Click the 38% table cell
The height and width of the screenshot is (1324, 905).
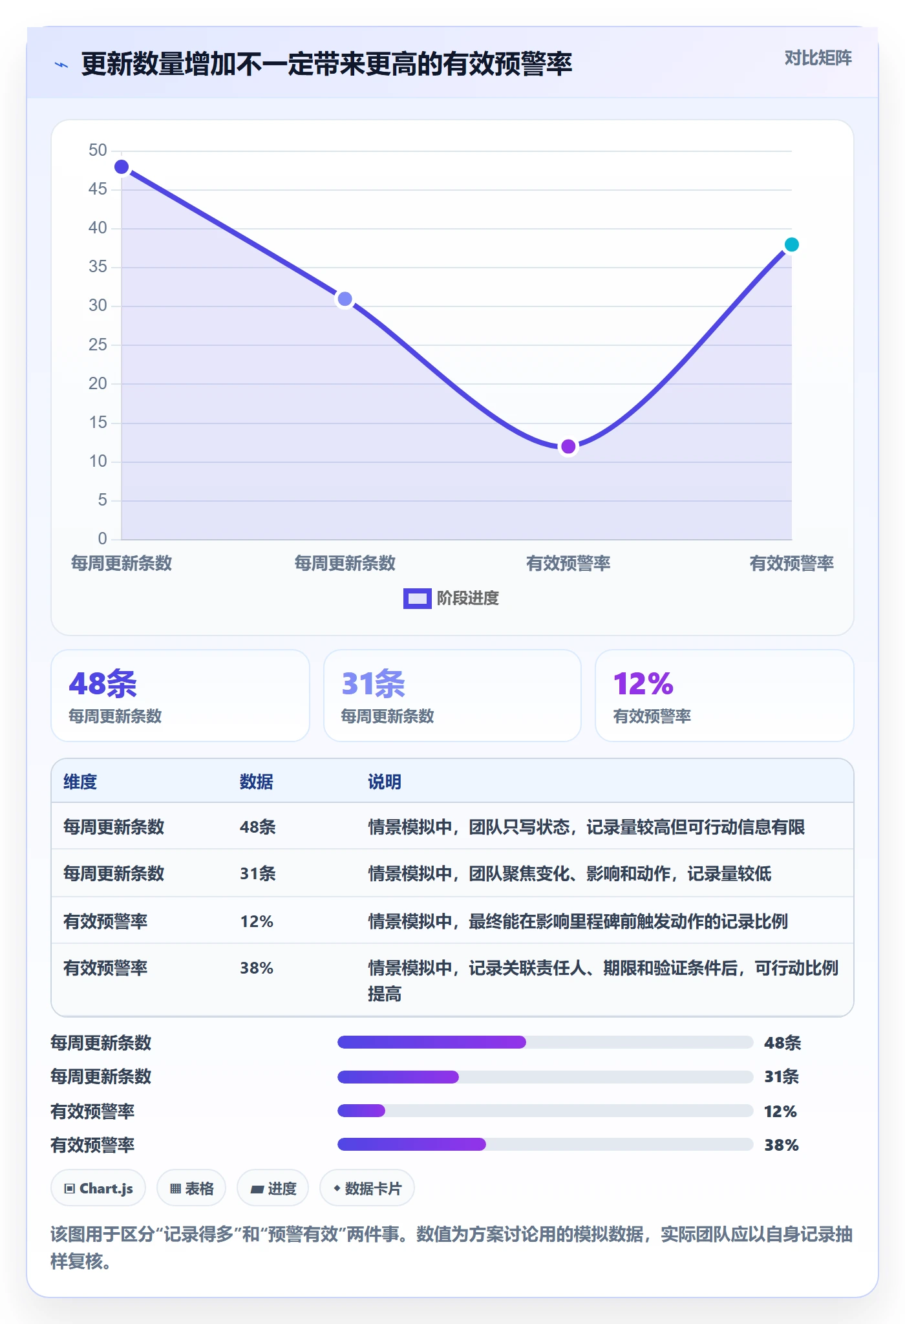pos(257,968)
